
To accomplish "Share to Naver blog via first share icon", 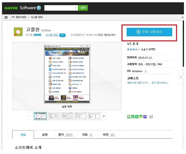I will (129, 117).
